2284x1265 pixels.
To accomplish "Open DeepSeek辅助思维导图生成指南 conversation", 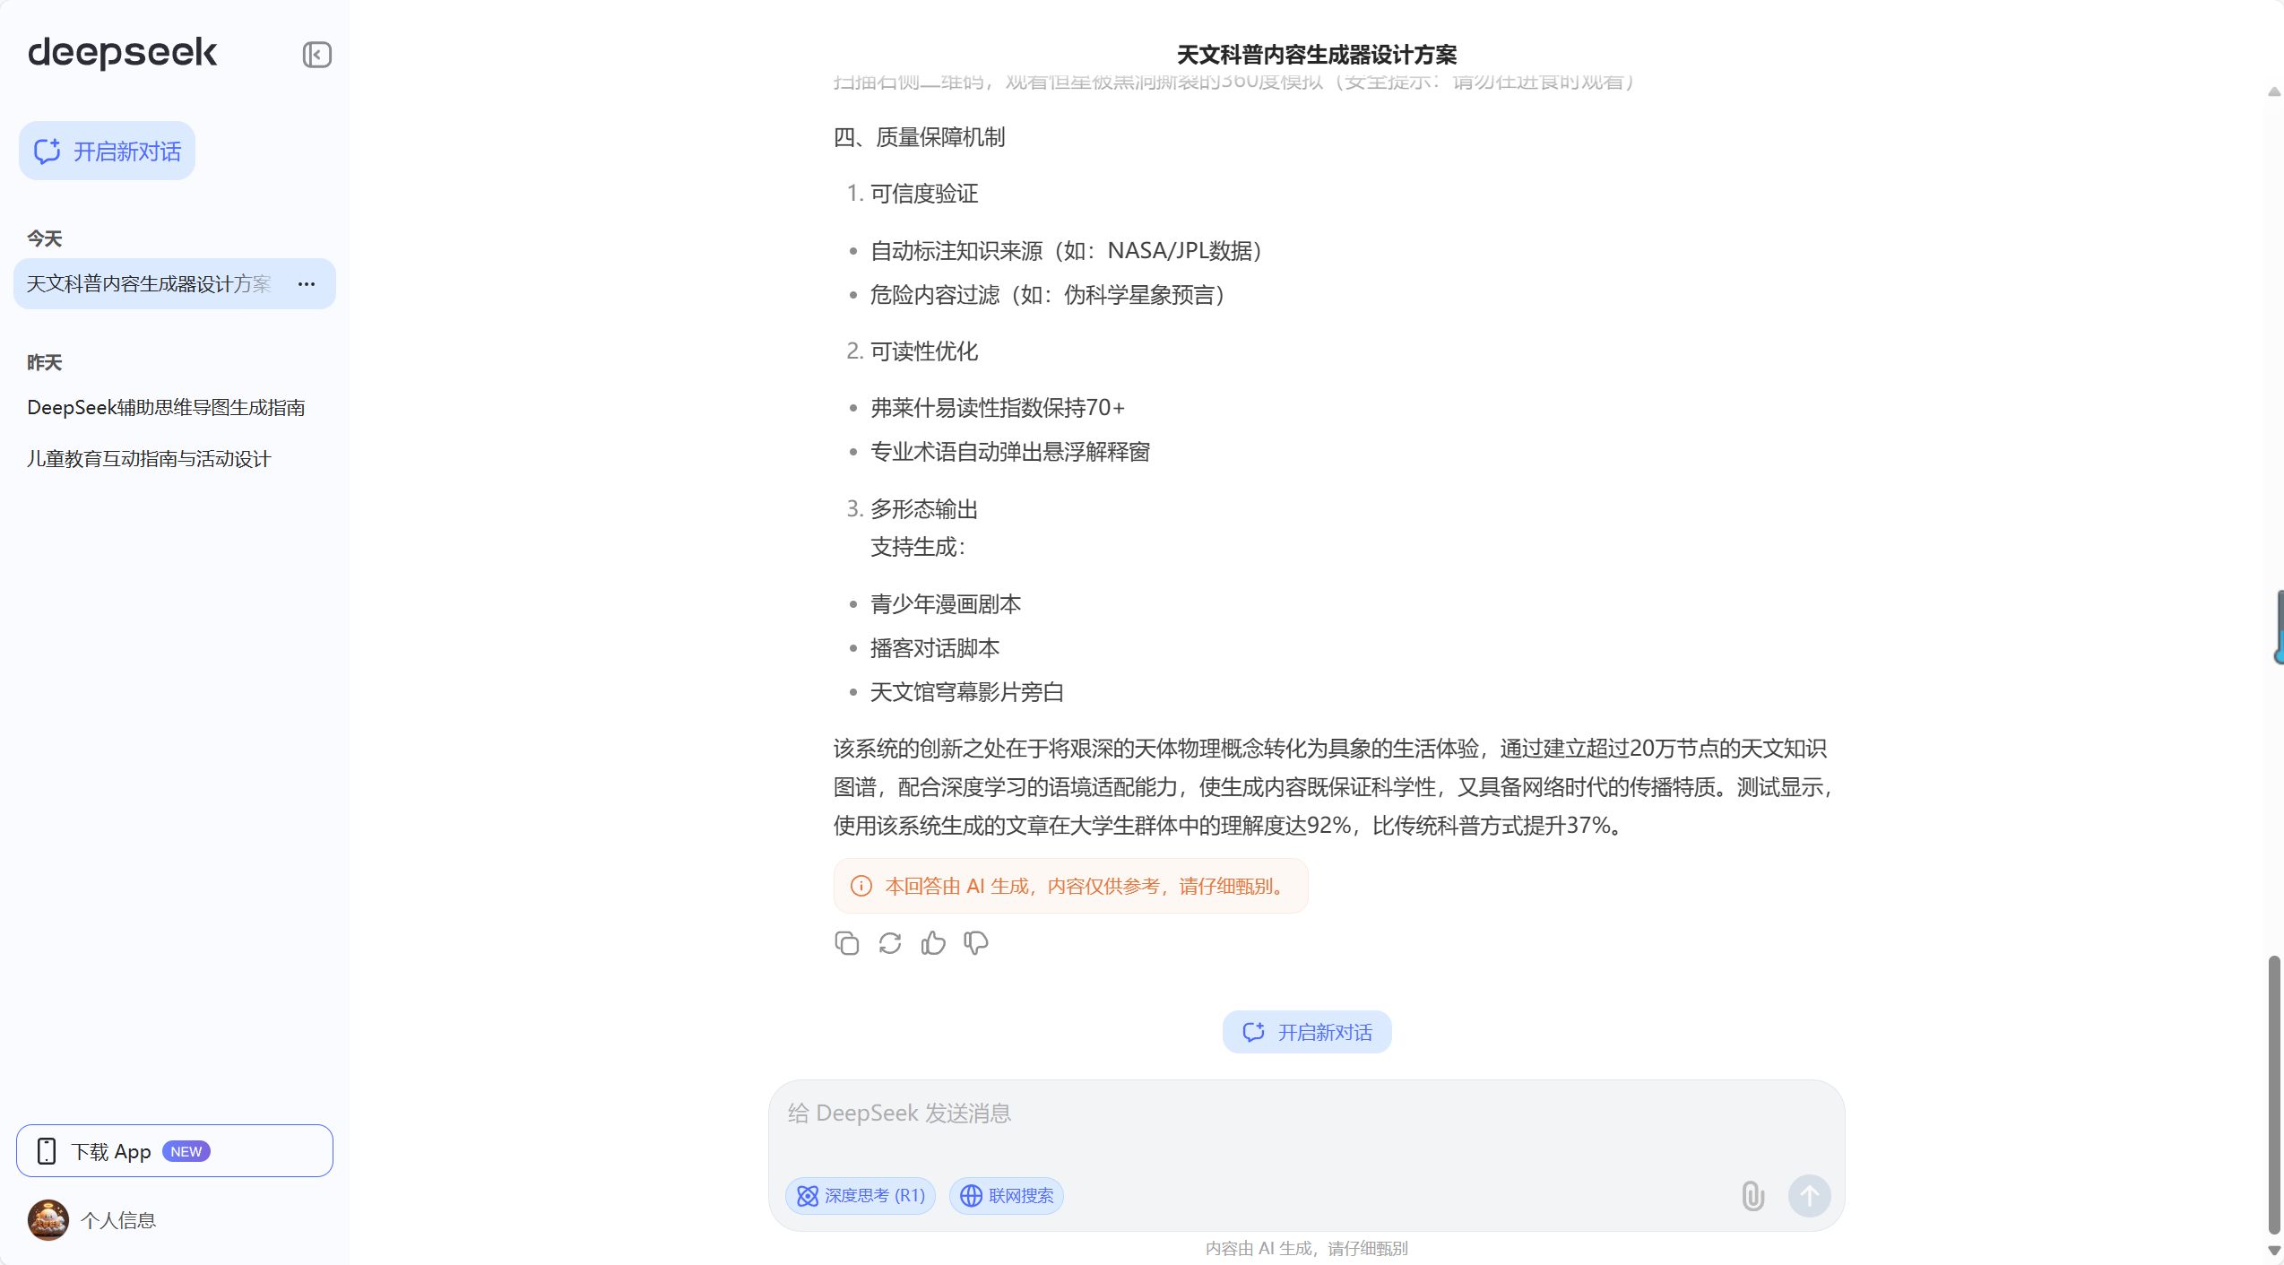I will coord(167,408).
